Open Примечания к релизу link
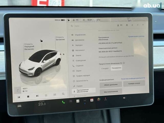 point(136,36)
